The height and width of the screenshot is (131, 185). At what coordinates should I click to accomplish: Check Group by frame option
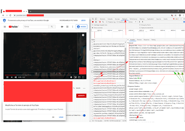pos(140,25)
